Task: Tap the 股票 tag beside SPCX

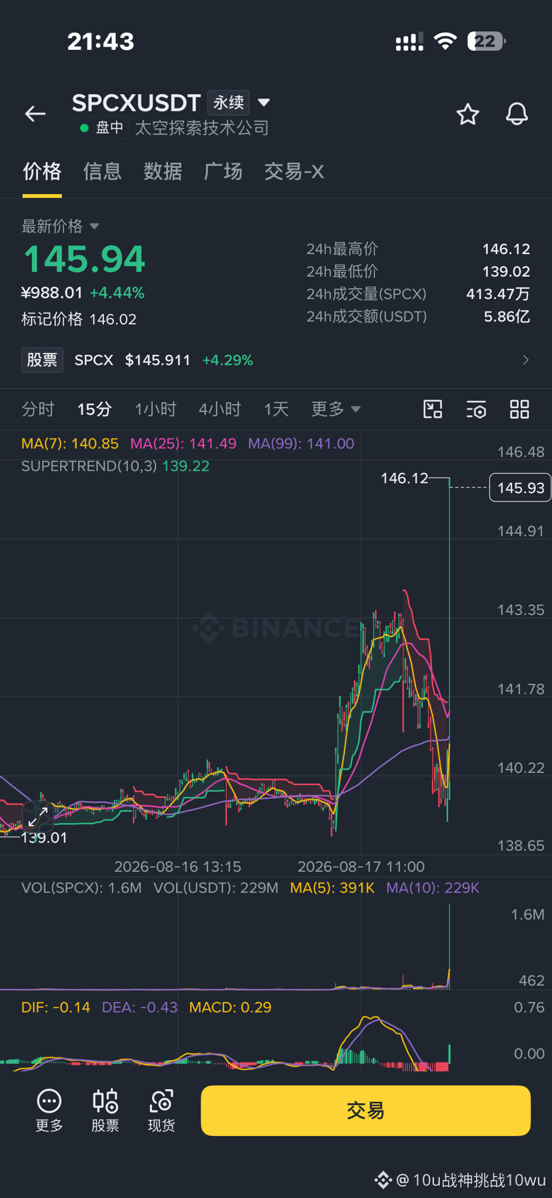Action: 42,360
